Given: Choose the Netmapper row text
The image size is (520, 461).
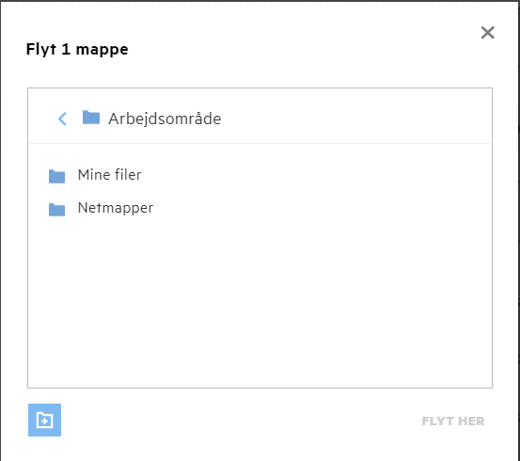Looking at the screenshot, I should 116,209.
